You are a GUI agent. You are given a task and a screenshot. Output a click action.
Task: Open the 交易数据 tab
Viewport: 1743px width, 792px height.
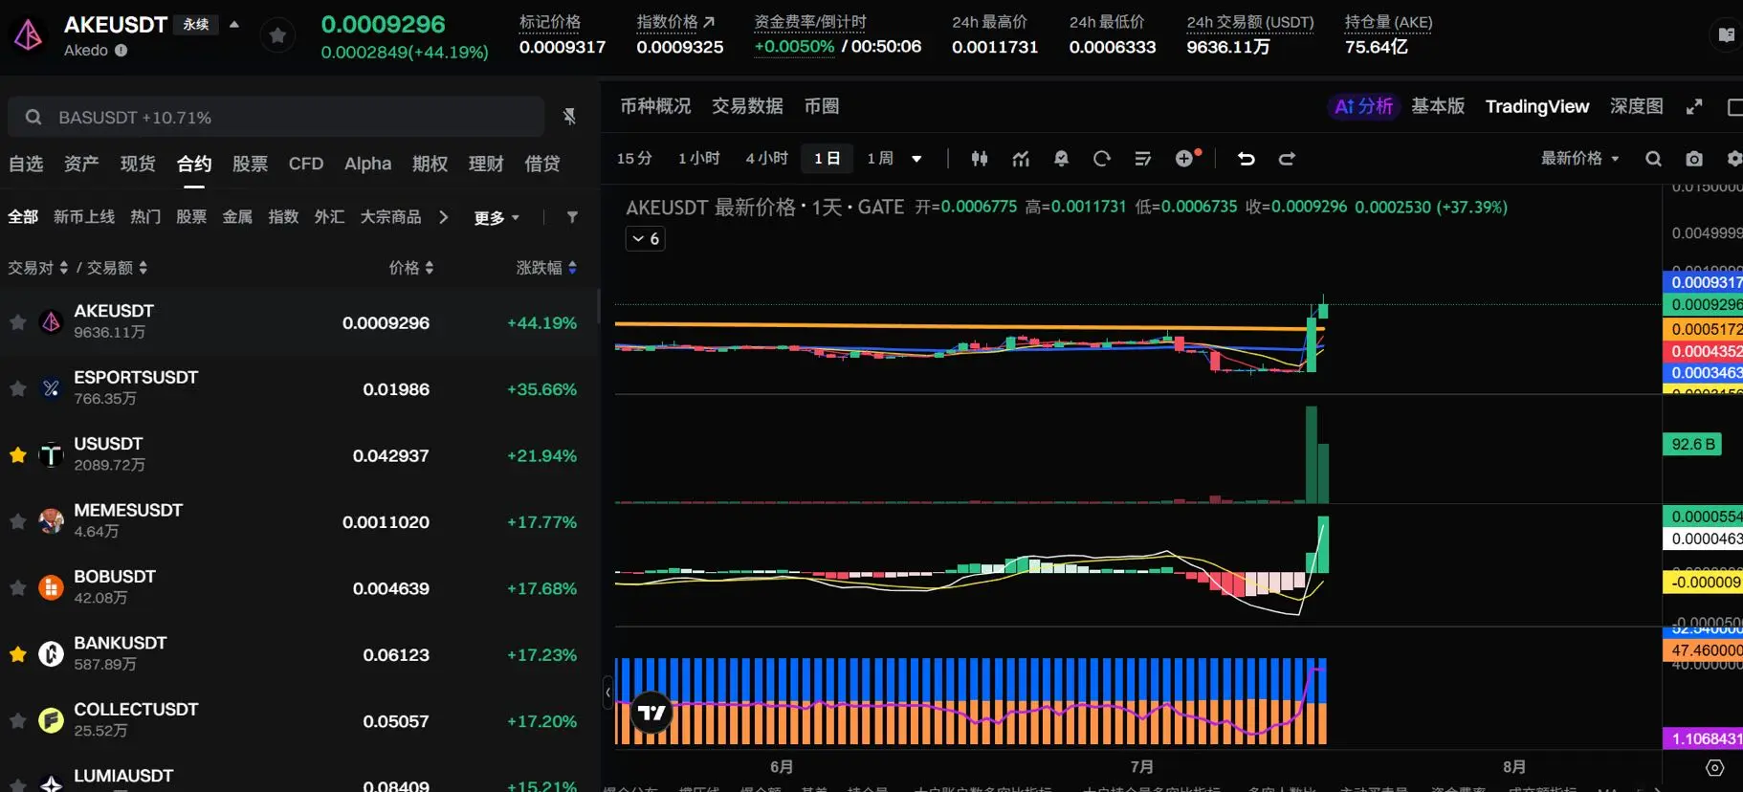coord(747,106)
